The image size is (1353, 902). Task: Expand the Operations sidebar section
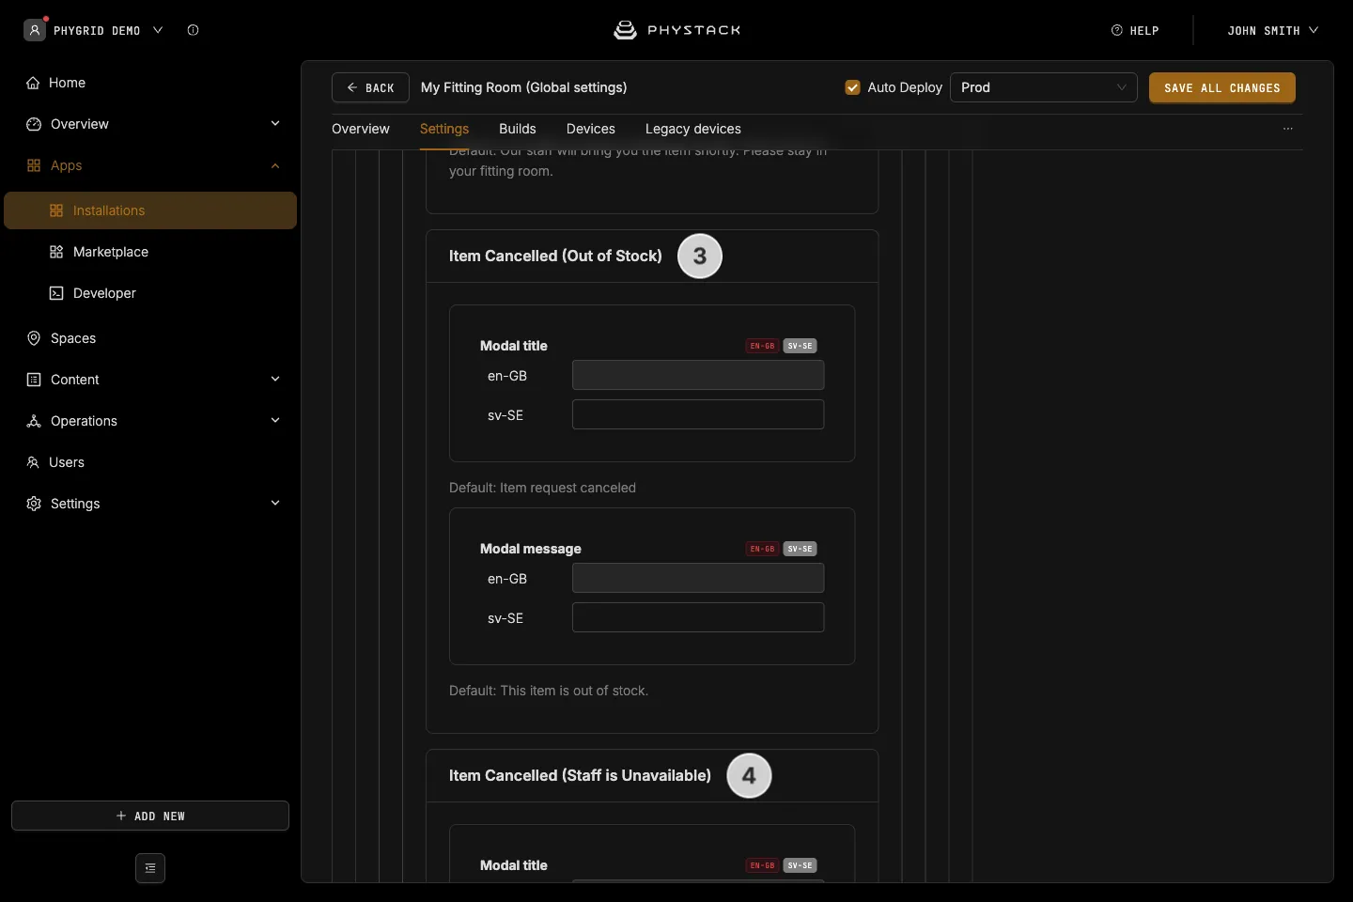pos(275,421)
